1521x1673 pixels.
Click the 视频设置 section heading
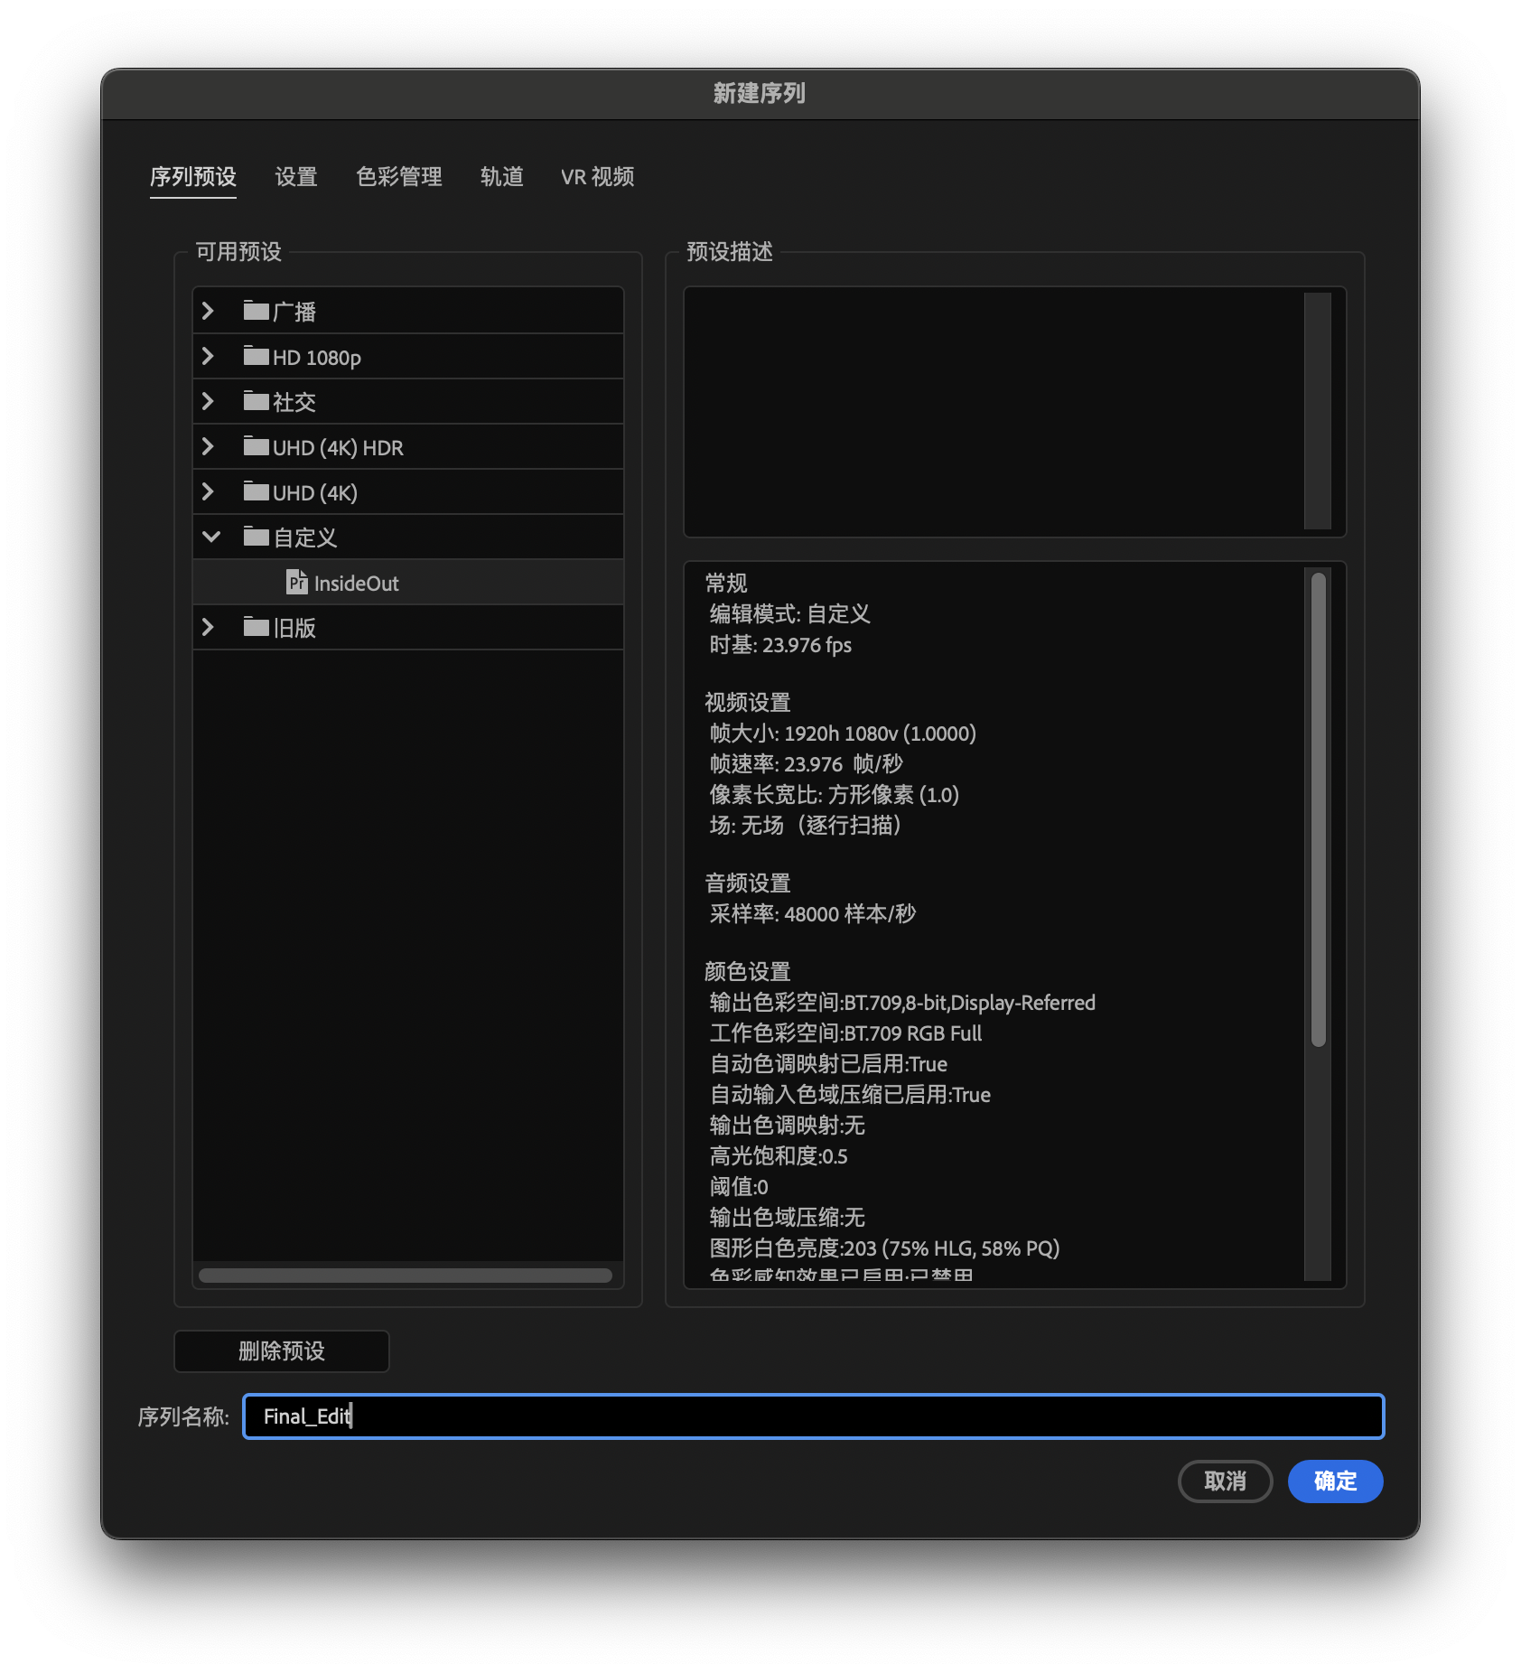[x=748, y=703]
